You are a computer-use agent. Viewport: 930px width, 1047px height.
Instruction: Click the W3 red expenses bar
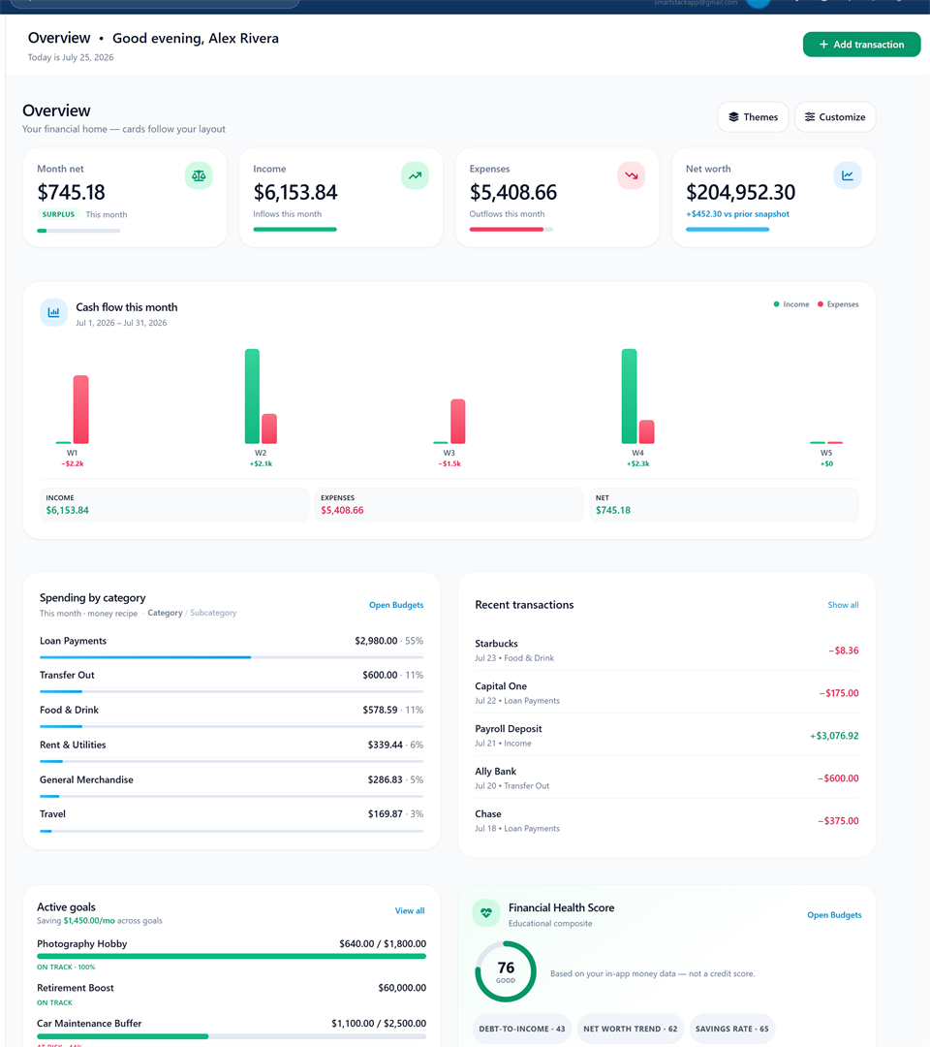pos(457,422)
